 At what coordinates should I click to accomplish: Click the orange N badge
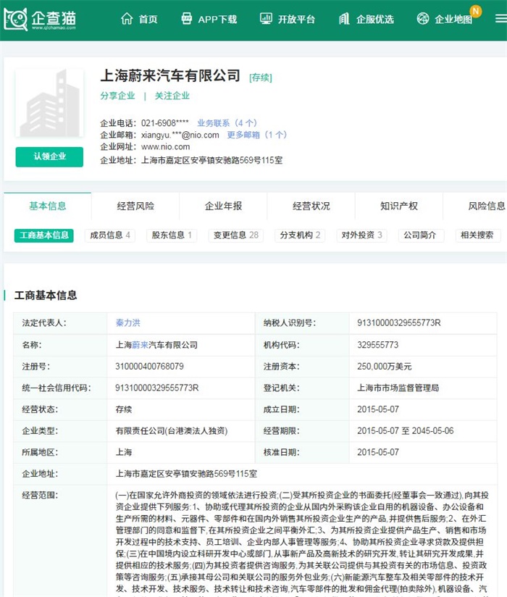tap(475, 11)
